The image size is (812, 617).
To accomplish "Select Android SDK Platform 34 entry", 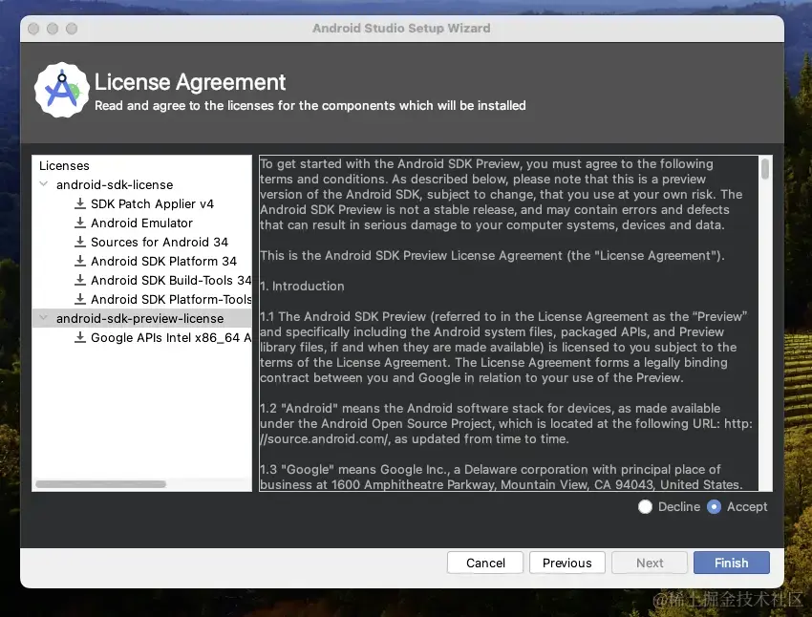I will click(163, 262).
